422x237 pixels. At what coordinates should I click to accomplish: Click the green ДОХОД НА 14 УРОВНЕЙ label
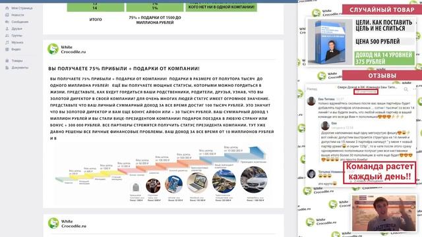point(384,59)
